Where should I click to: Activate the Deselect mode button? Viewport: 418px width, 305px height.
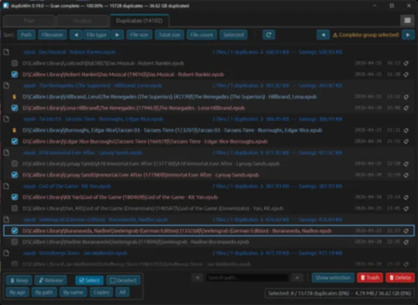[x=123, y=280]
